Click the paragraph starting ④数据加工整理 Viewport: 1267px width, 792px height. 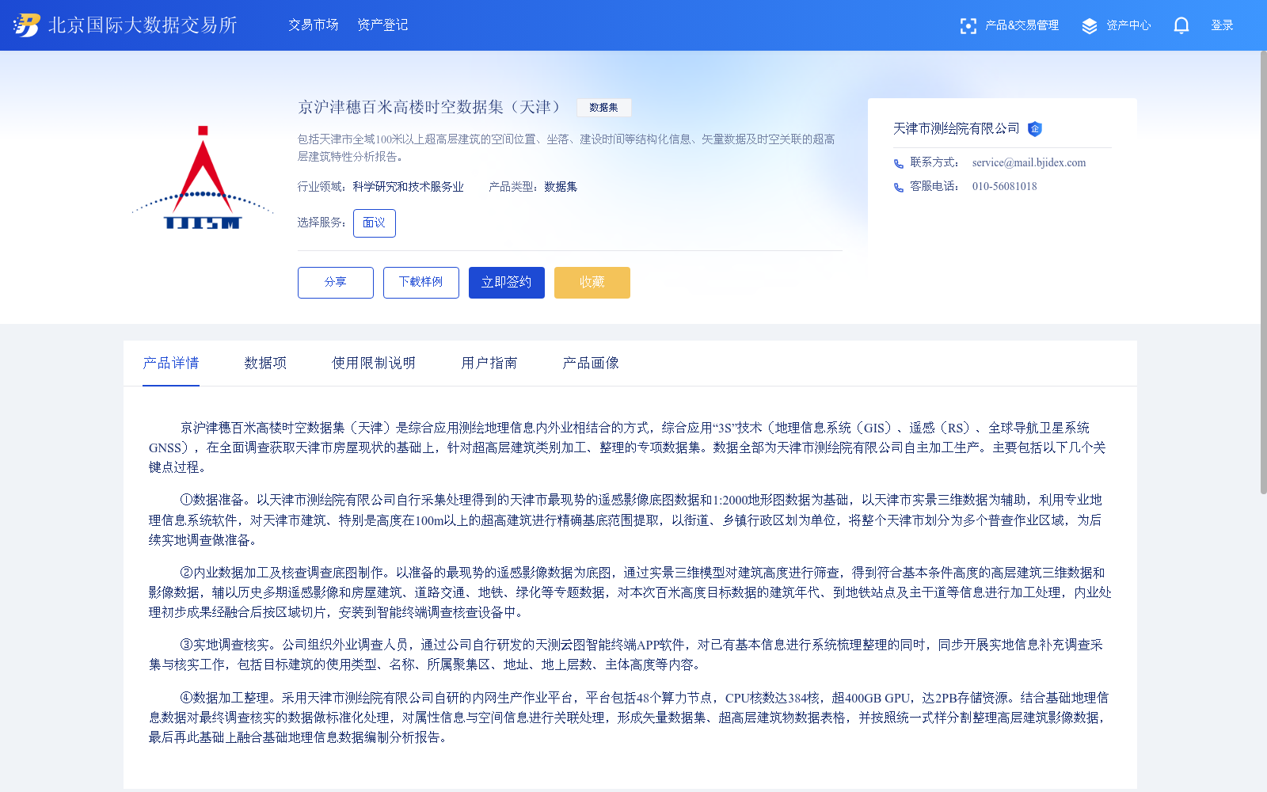[629, 718]
